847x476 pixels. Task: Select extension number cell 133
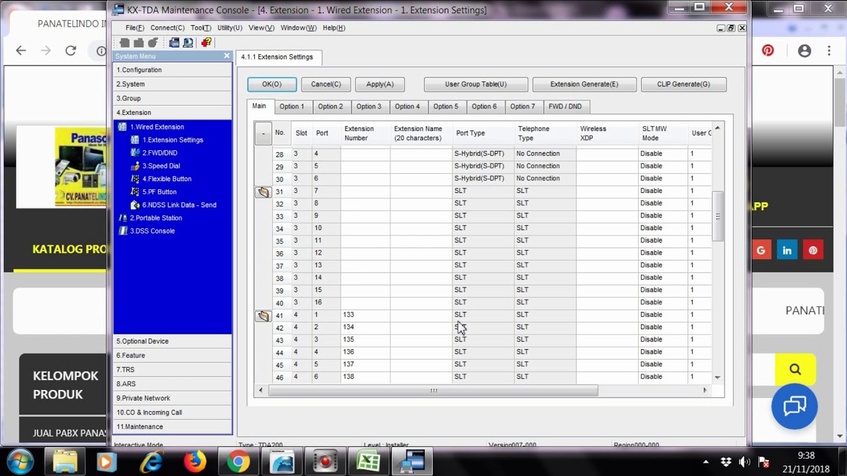[x=365, y=315]
